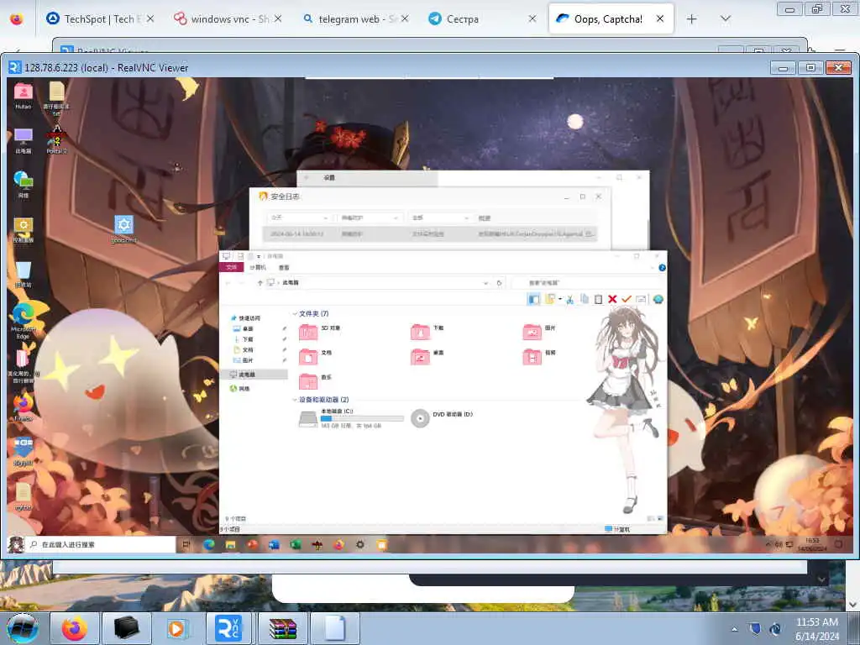
Task: Click Excel icon in remote taskbar
Action: pos(296,544)
